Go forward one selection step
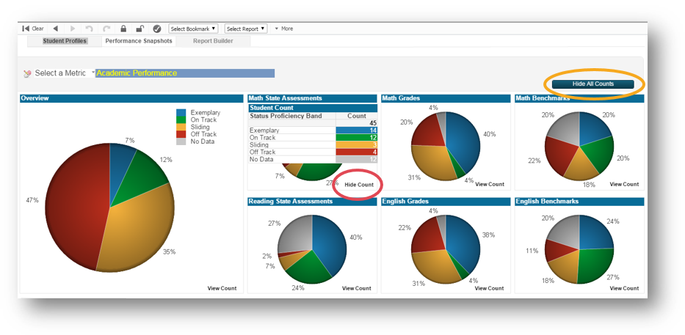Screen dimensions: 685x335 click(x=72, y=29)
